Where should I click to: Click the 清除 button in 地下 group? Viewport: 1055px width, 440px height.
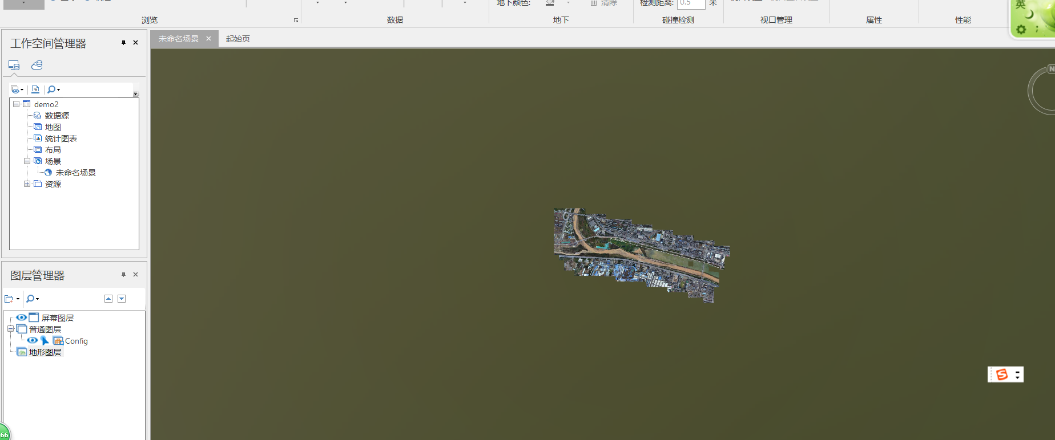click(603, 3)
